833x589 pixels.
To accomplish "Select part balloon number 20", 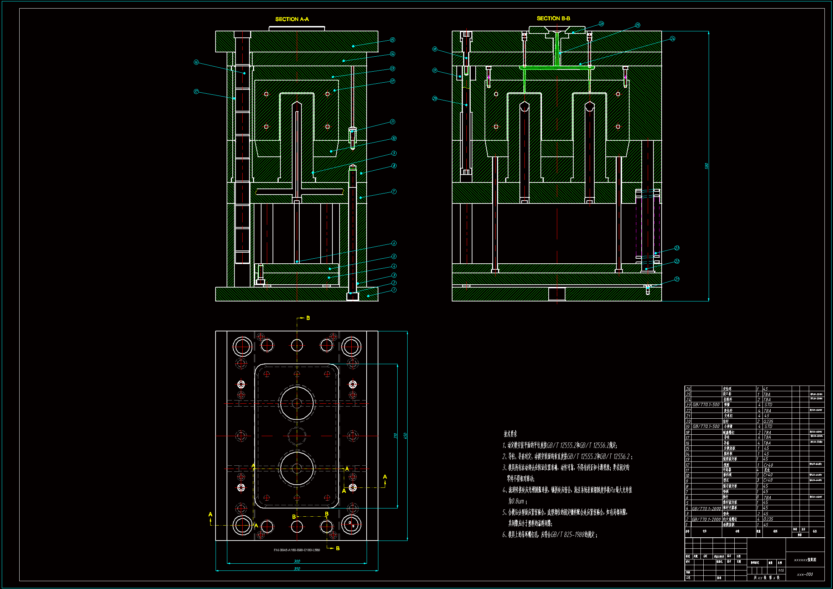I will [x=435, y=98].
